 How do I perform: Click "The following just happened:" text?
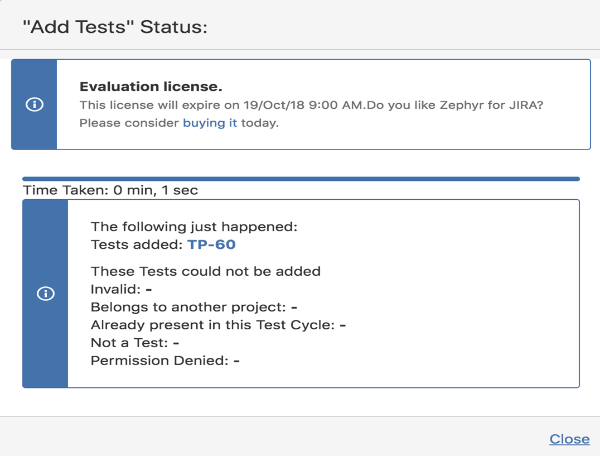tap(194, 227)
